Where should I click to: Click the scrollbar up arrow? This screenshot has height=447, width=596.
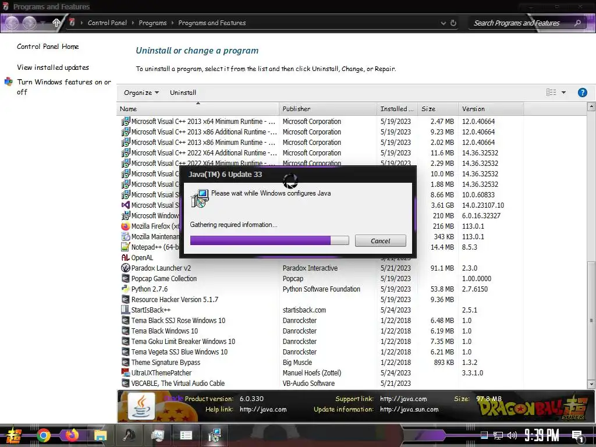tap(591, 107)
